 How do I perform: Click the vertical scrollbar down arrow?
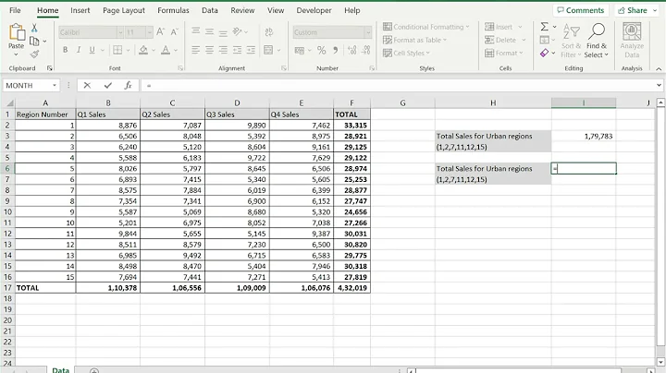pos(660,362)
